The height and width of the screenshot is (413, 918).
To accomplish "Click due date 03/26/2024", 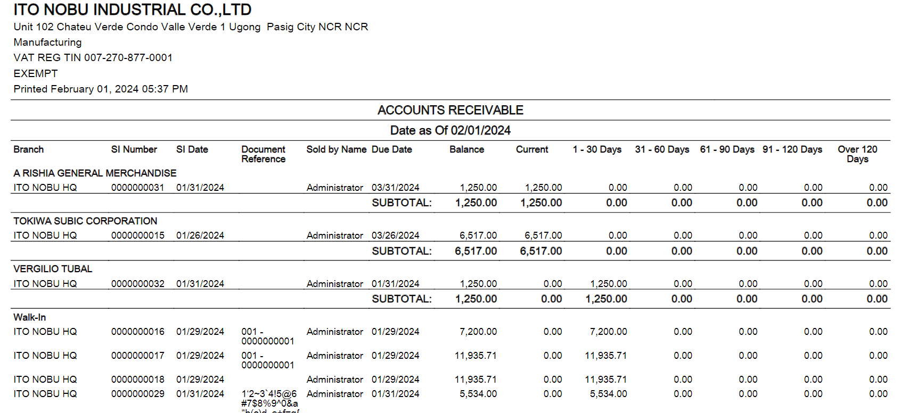I will point(396,235).
